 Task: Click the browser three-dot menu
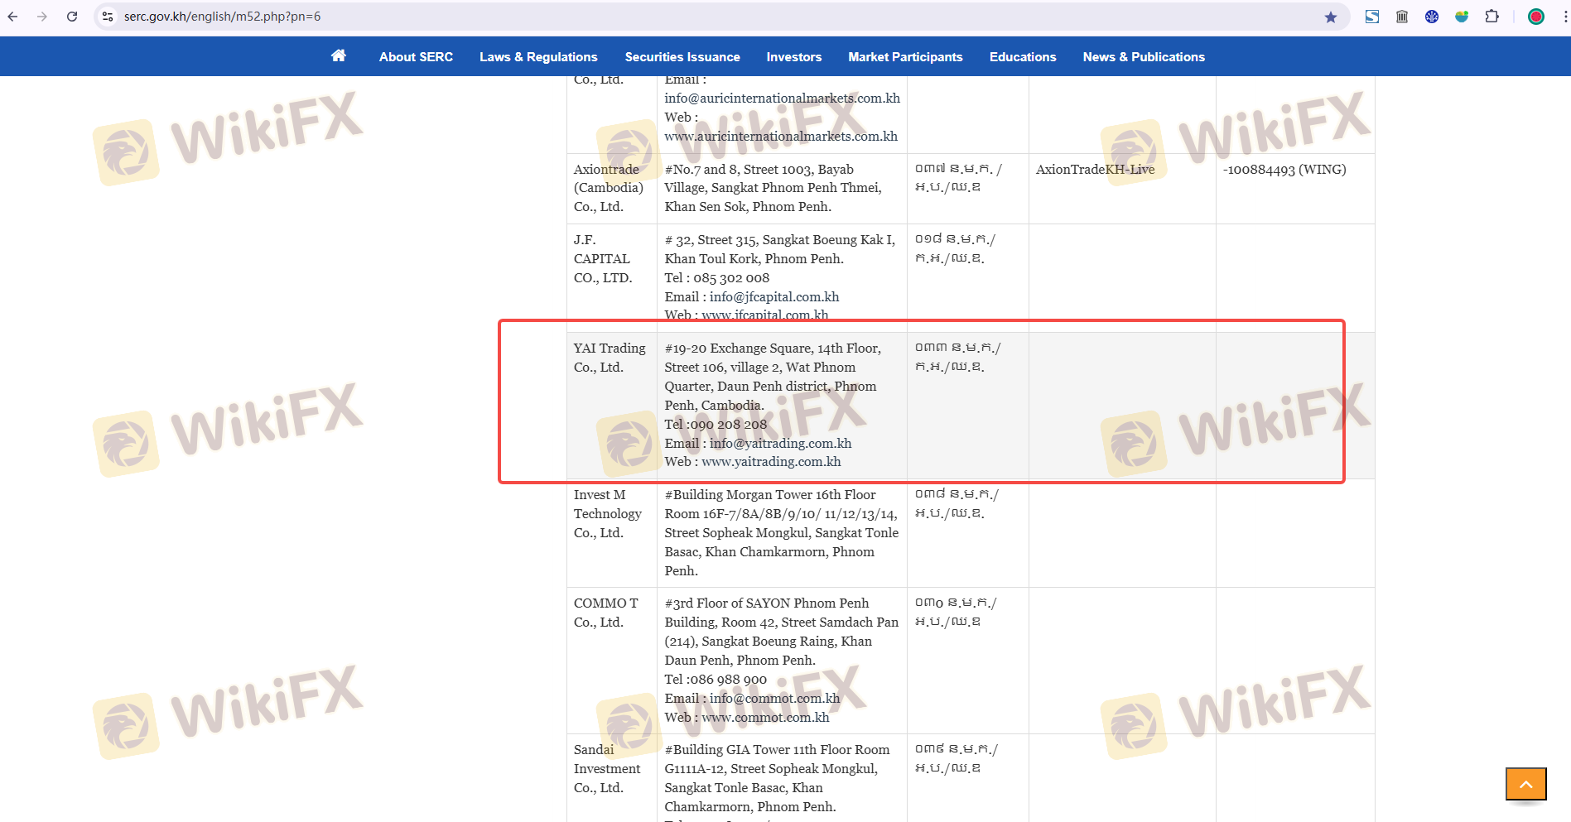[1564, 17]
